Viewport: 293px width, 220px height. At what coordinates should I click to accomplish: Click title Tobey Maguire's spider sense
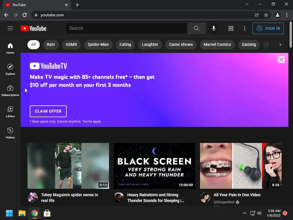point(70,198)
